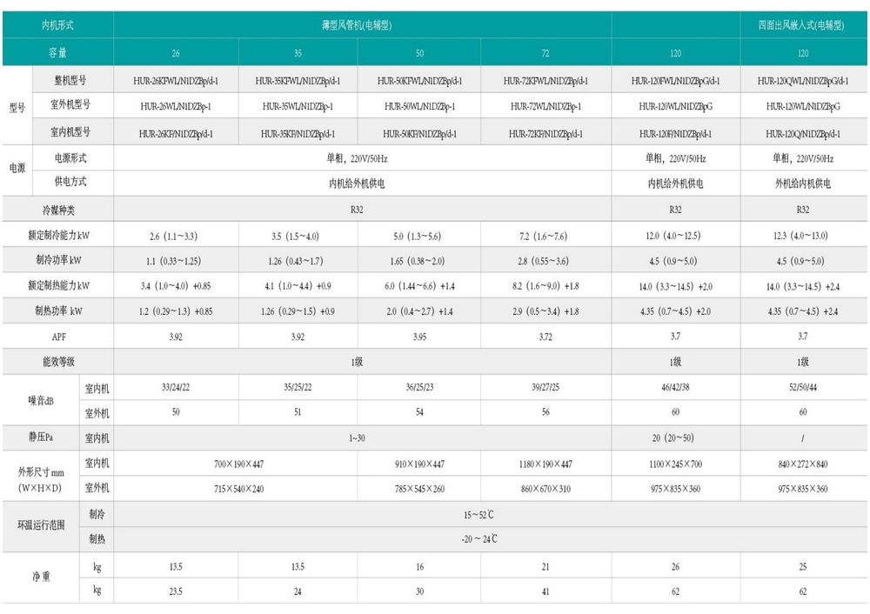Select capacity value 26 in header
This screenshot has height=614, width=870.
click(x=176, y=53)
